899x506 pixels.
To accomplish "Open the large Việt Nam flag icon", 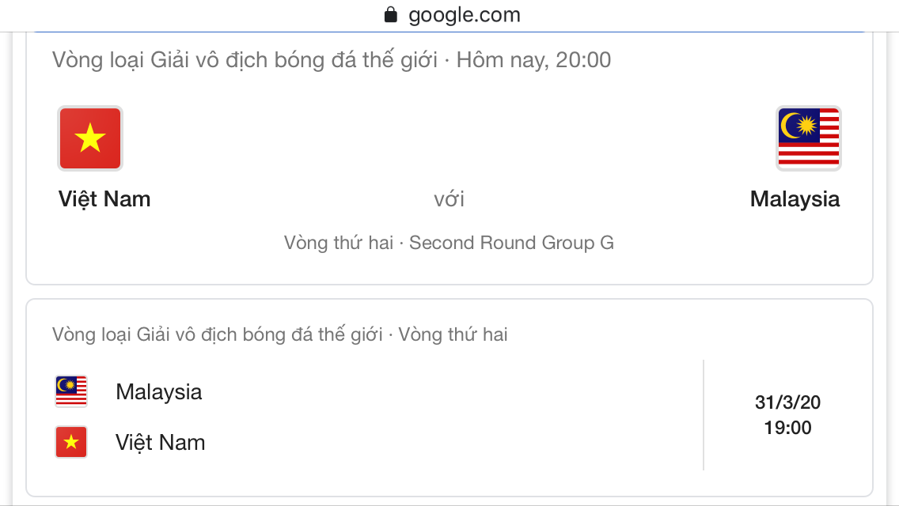I will point(90,138).
